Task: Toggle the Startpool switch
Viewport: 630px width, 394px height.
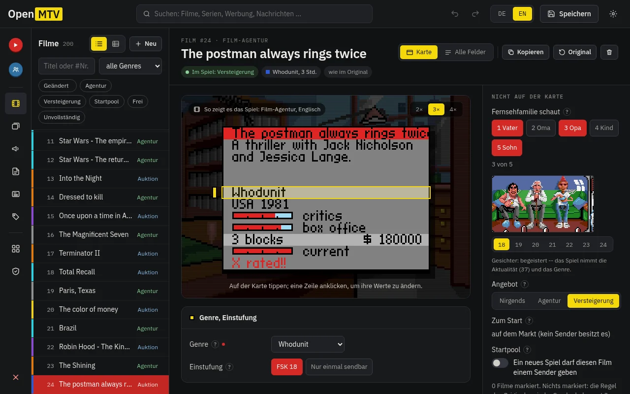Action: tap(500, 363)
